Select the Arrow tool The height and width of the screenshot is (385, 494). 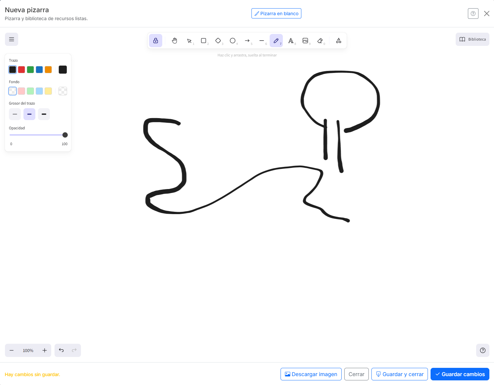click(x=247, y=41)
